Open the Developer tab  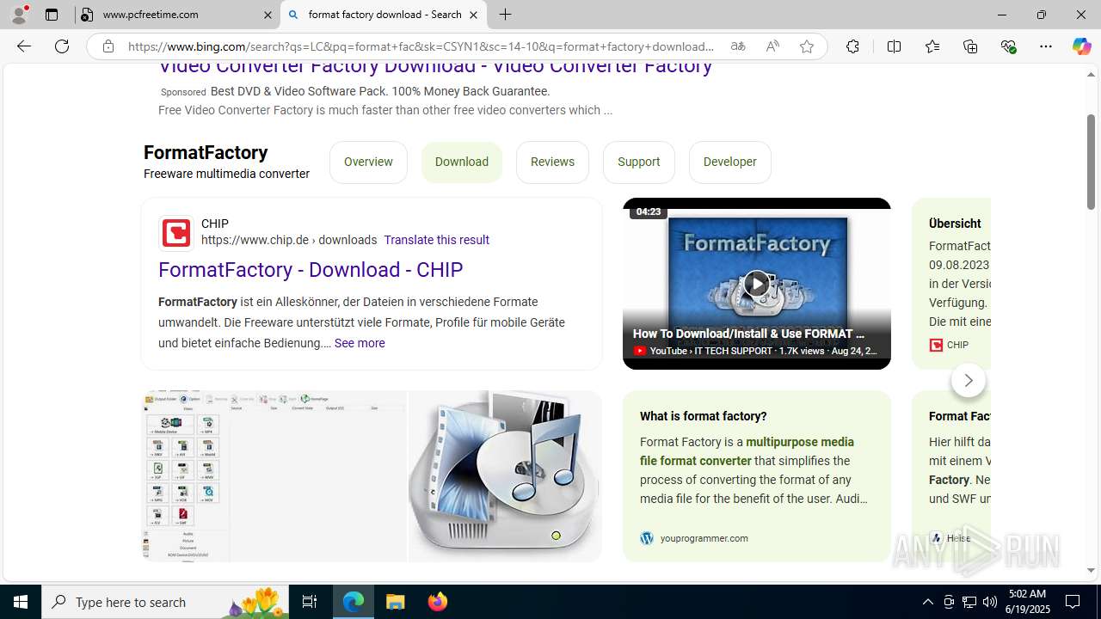pos(730,162)
